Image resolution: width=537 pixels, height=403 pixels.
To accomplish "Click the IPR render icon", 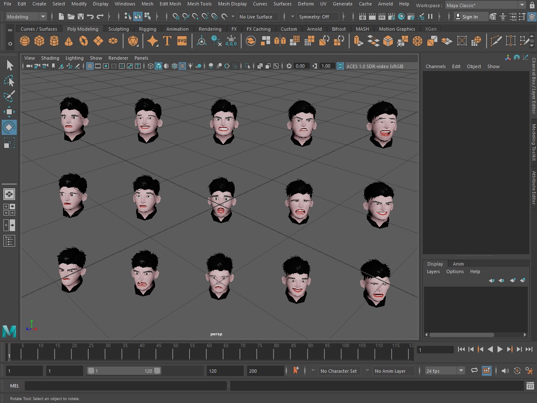I will click(x=382, y=17).
